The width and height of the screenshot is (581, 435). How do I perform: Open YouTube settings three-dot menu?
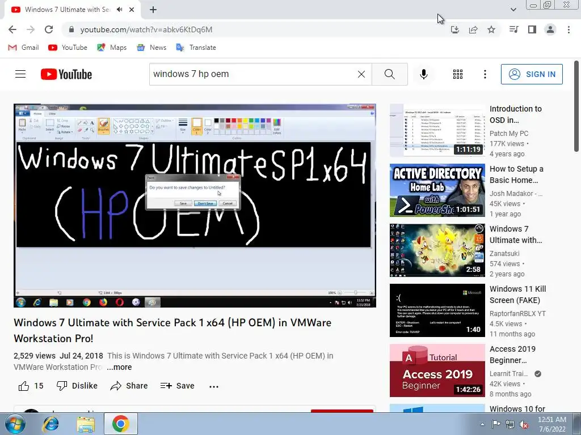coord(485,74)
